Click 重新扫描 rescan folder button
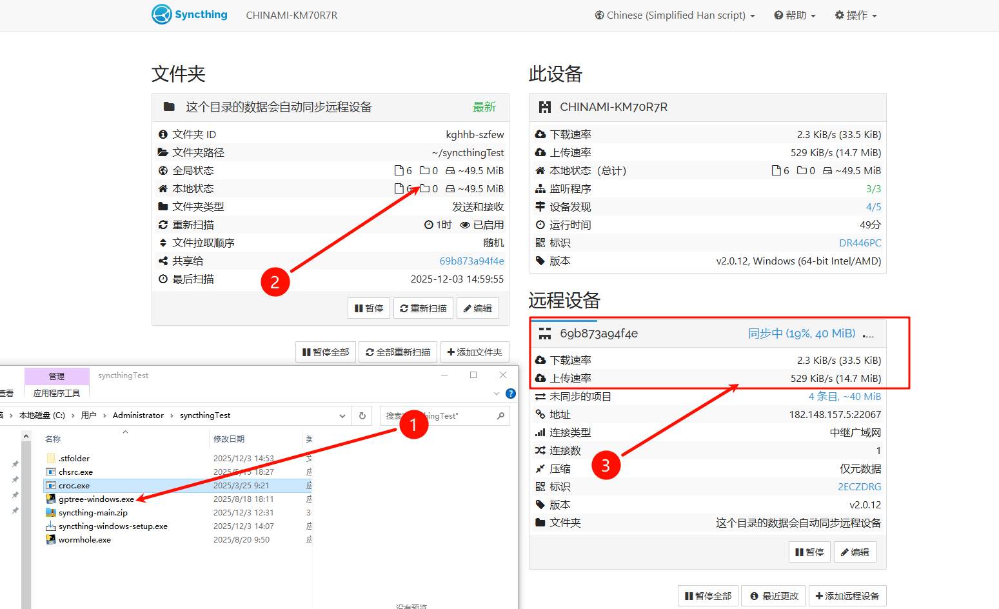 tap(423, 308)
